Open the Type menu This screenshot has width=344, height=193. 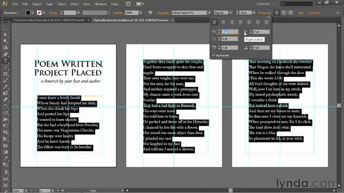(49, 4)
